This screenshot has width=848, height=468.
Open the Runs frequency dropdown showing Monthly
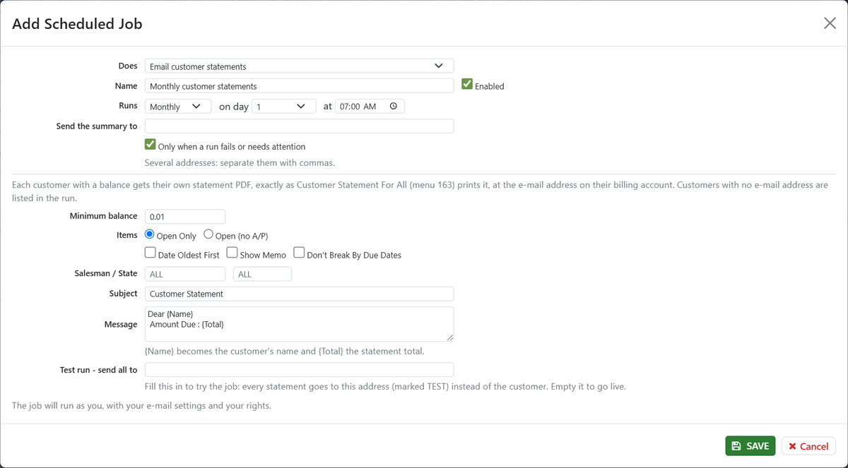pos(178,107)
